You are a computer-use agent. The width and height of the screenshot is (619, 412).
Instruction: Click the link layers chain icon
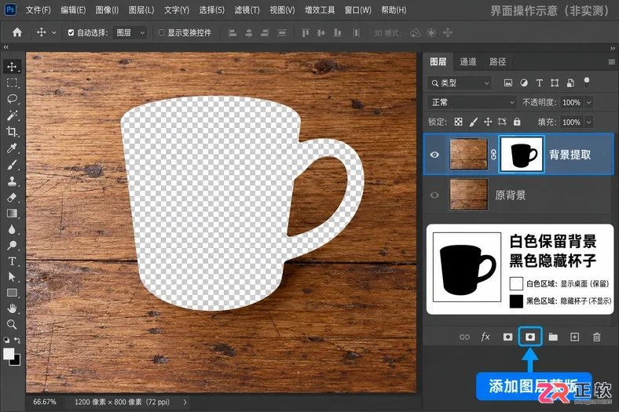click(x=465, y=337)
